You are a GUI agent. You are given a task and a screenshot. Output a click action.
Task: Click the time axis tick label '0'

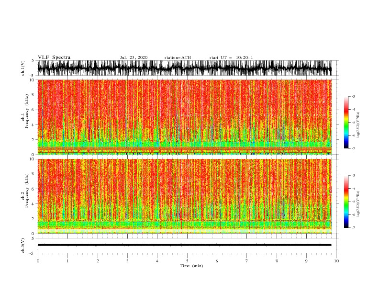(x=38, y=261)
